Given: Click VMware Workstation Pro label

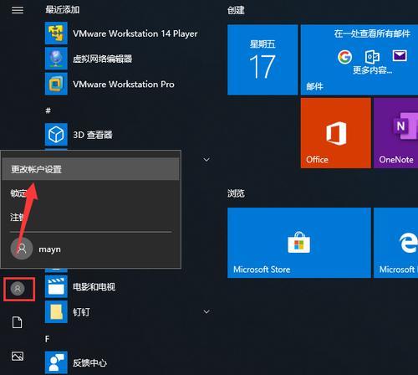Looking at the screenshot, I should (x=124, y=84).
